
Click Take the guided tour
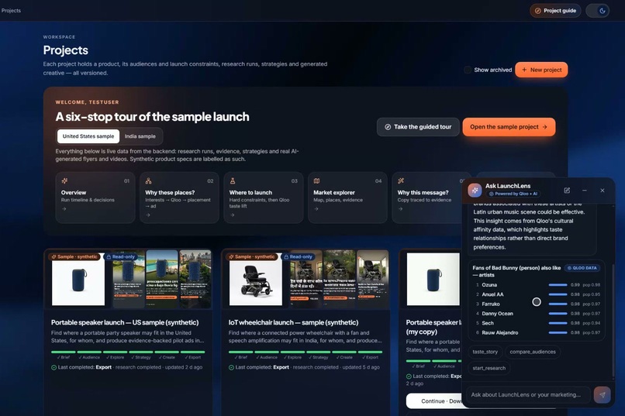click(418, 127)
